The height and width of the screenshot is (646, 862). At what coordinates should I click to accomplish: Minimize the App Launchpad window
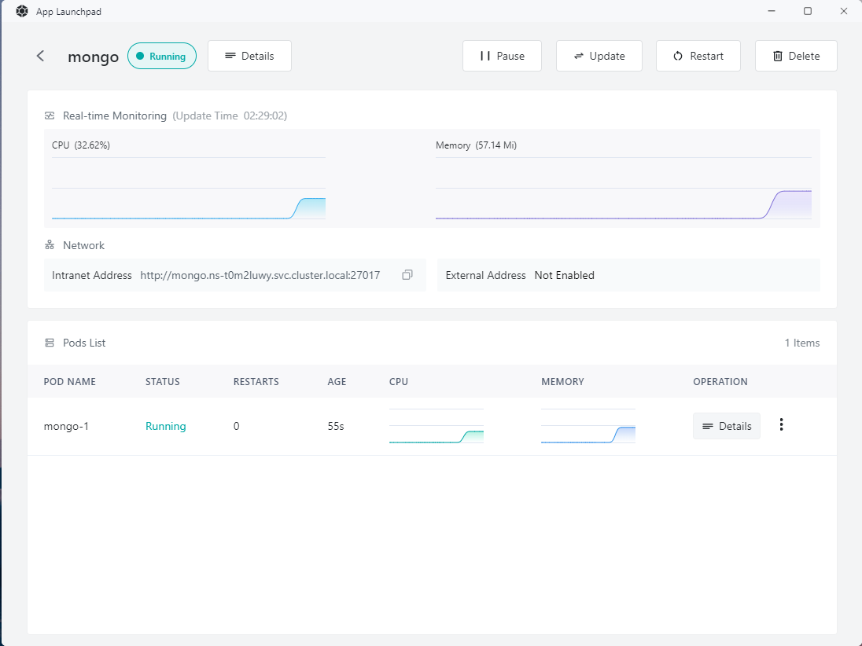tap(772, 11)
